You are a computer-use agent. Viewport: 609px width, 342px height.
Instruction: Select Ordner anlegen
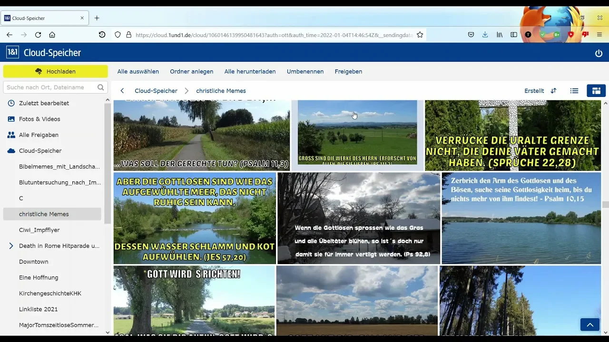[191, 72]
